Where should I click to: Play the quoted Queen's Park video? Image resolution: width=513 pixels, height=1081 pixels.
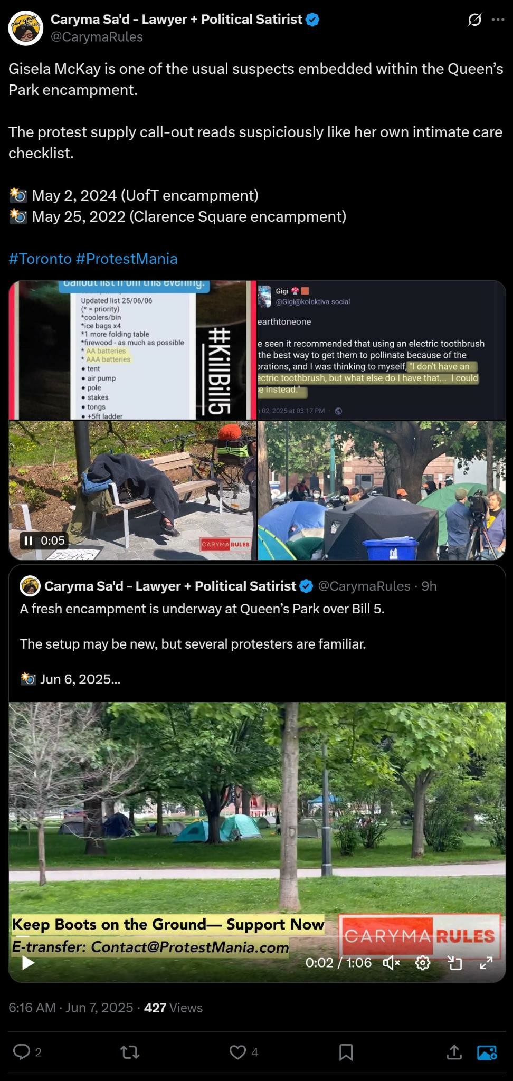(x=28, y=963)
